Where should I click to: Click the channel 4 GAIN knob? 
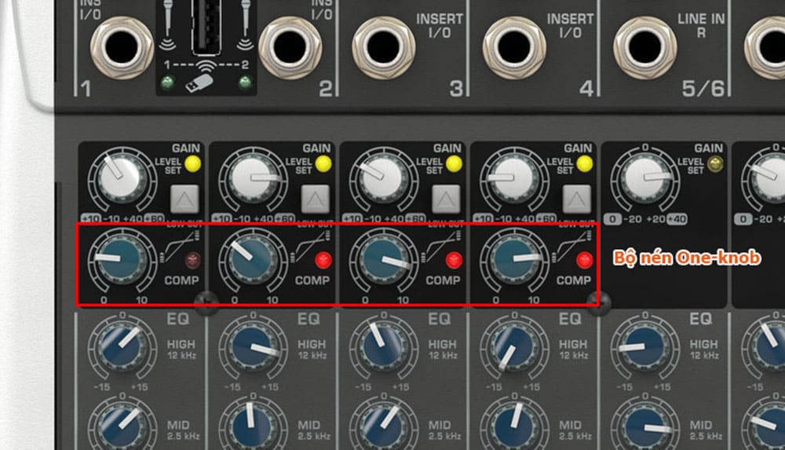pyautogui.click(x=513, y=178)
